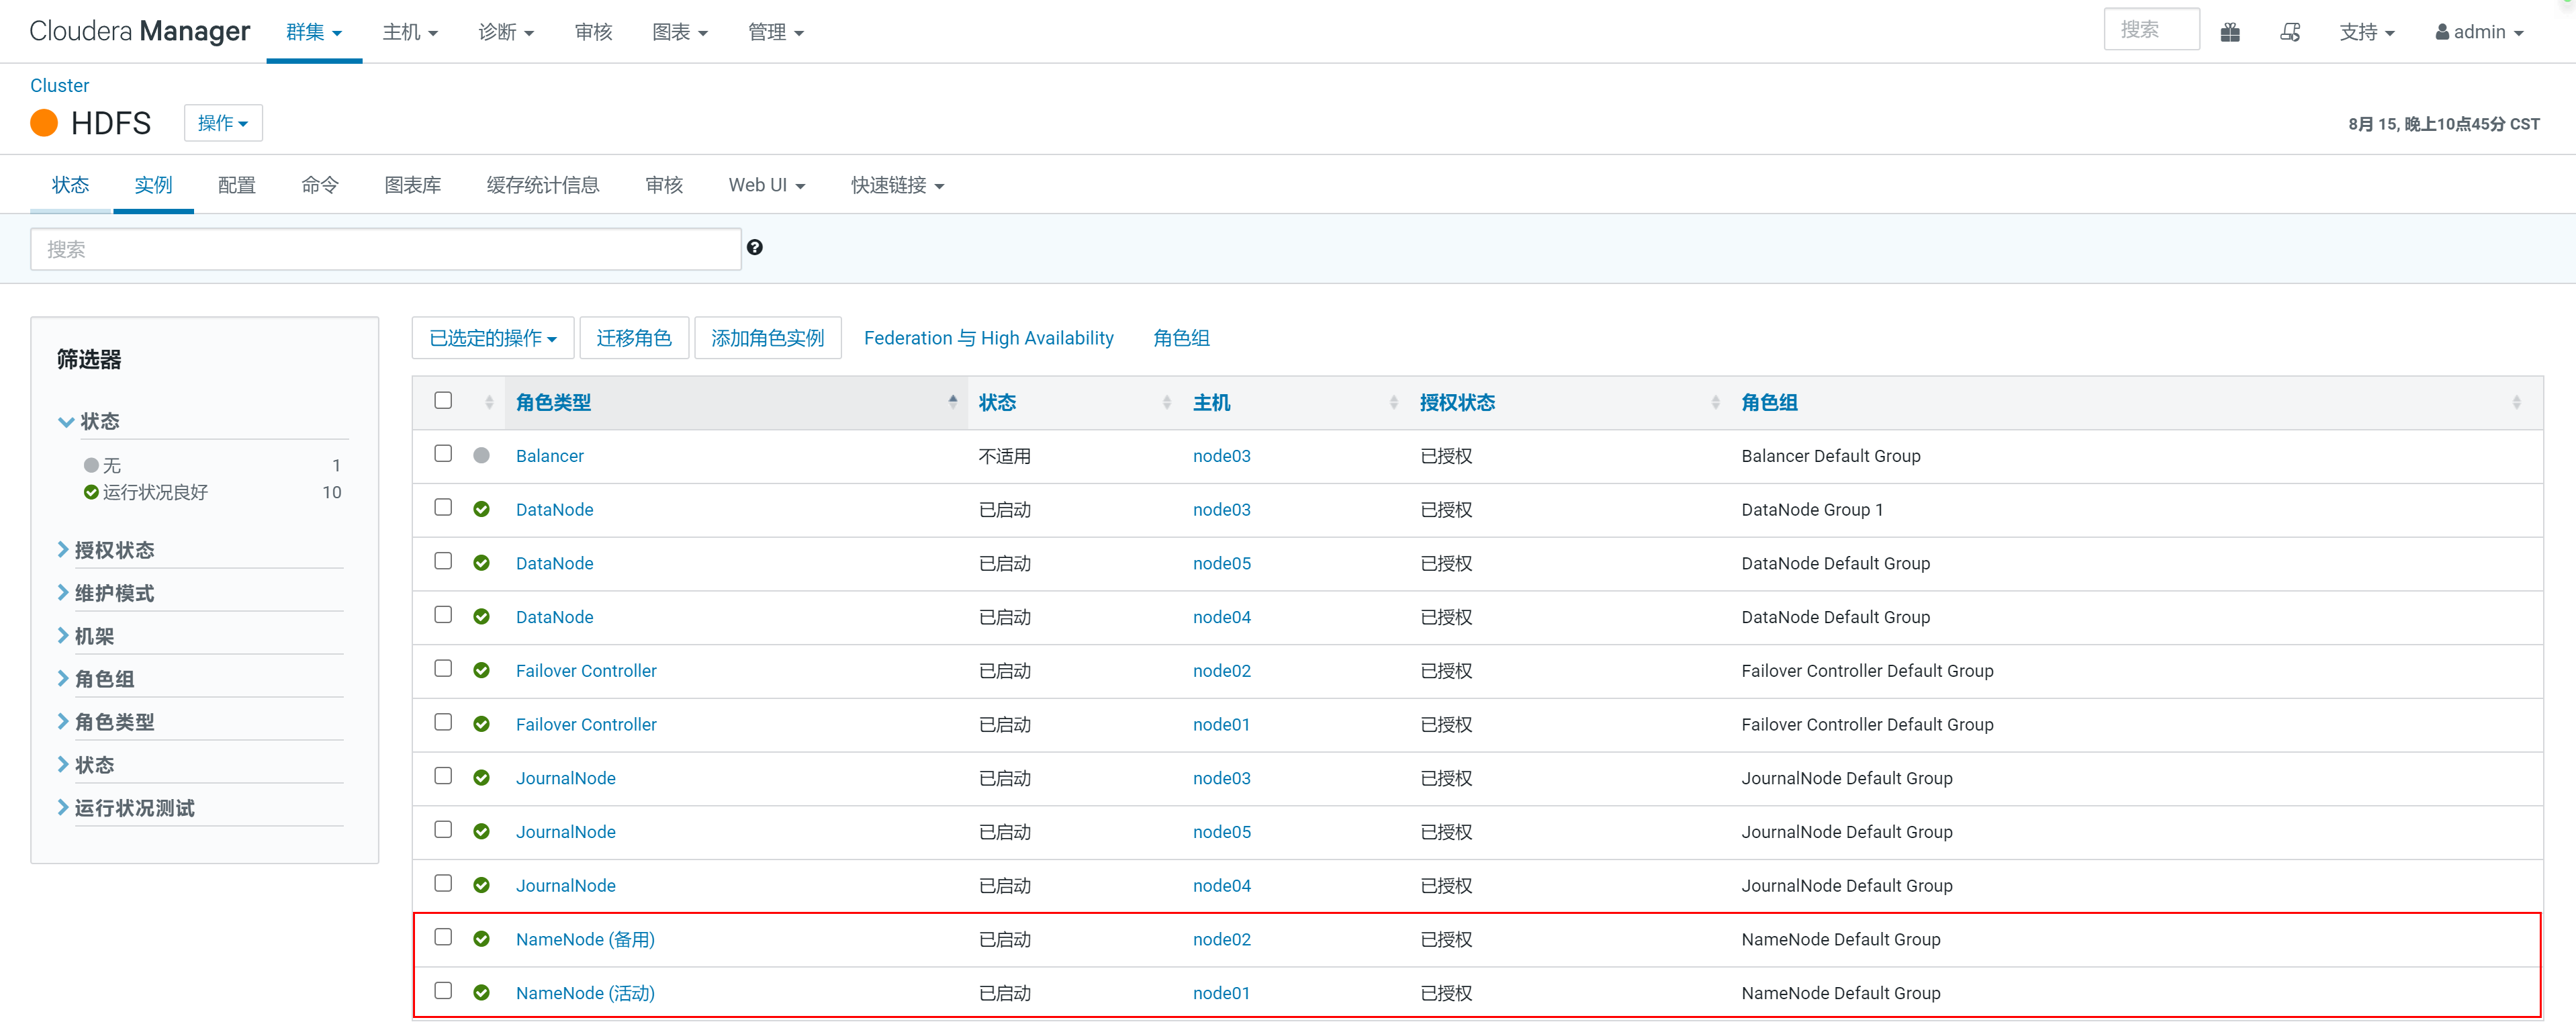Click the gray status icon for Balancer

(481, 455)
